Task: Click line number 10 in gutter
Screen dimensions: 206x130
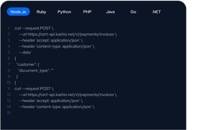Action: click(x=9, y=83)
